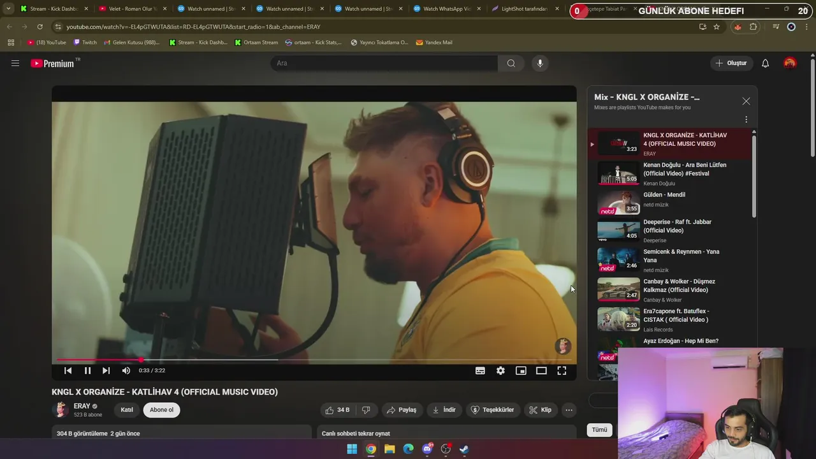Open browser extensions puzzle icon
816x459 pixels.
point(754,27)
